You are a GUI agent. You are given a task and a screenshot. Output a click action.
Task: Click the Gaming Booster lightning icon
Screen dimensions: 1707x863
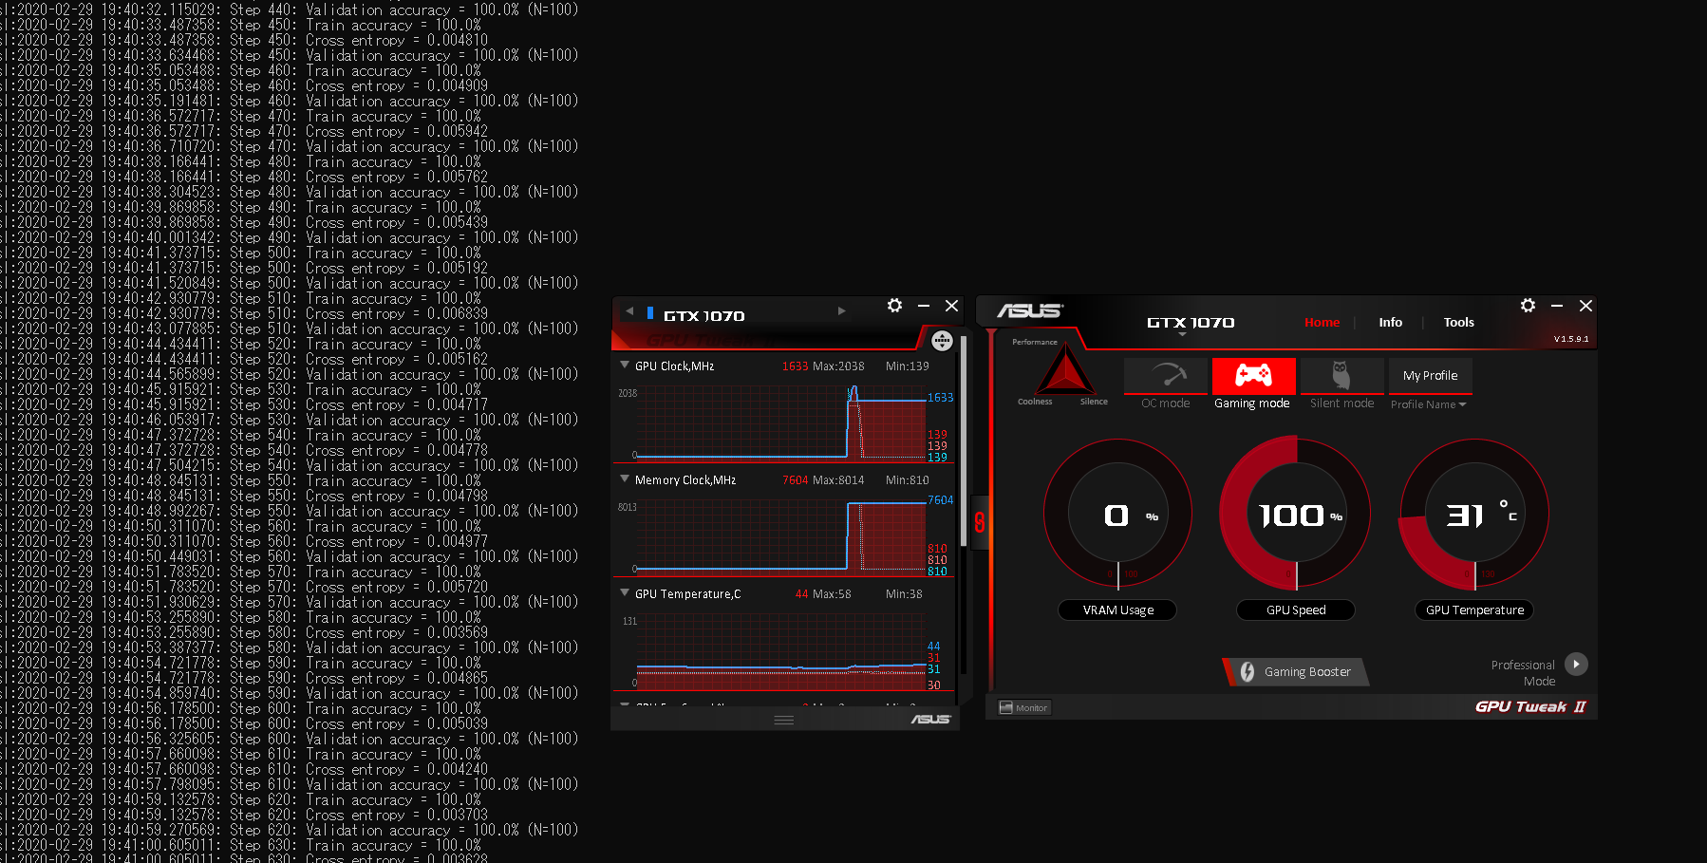1247,671
